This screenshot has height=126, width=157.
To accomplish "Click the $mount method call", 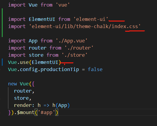I will 26,112.
